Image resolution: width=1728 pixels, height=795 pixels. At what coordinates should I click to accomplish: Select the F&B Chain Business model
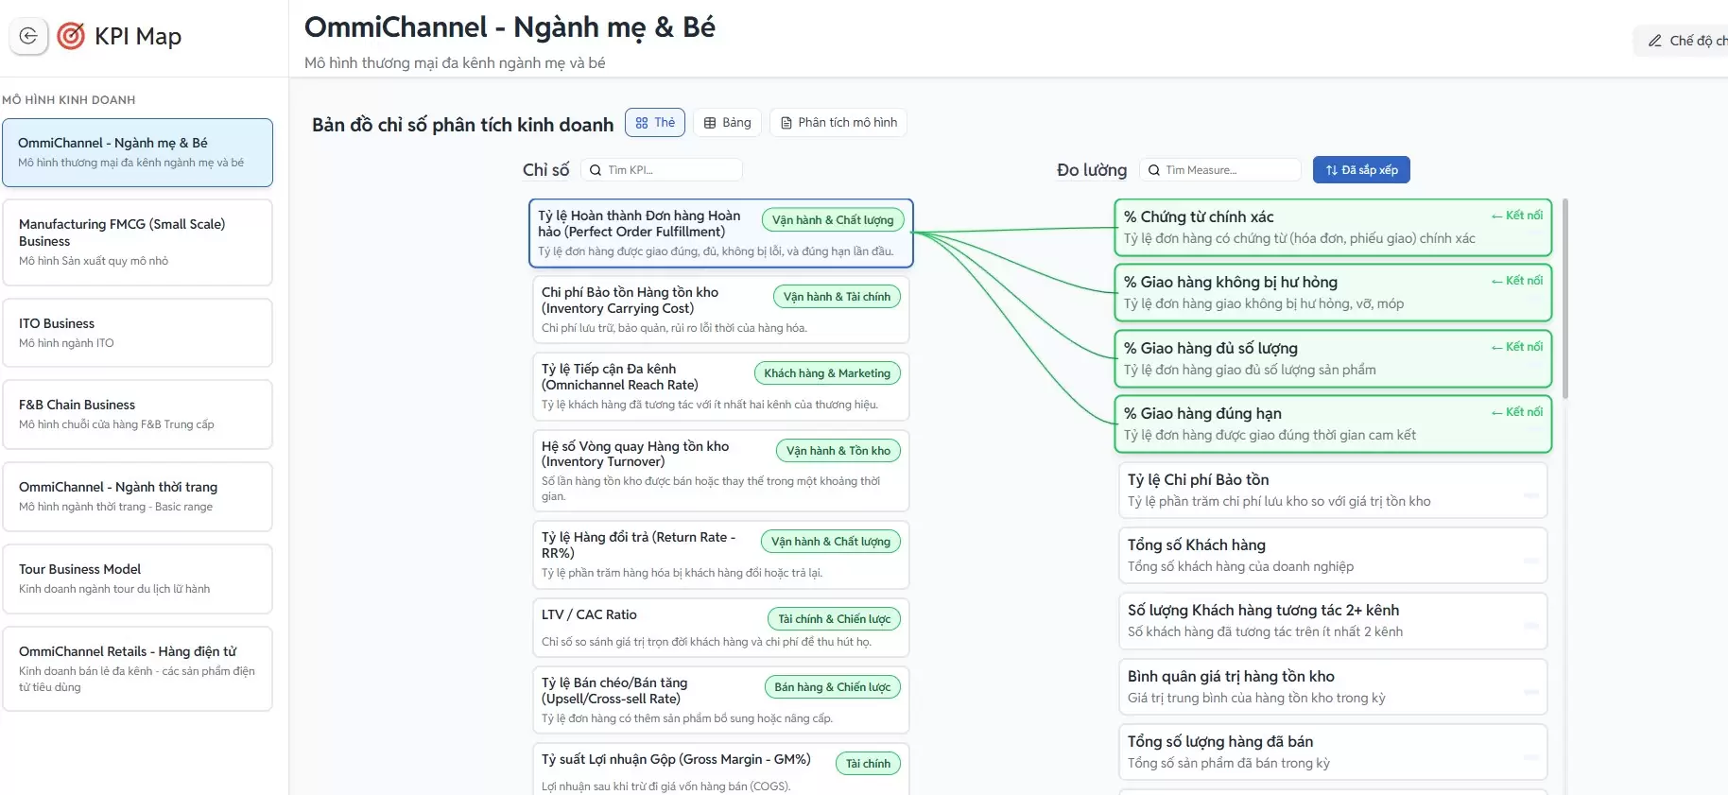[x=137, y=414]
